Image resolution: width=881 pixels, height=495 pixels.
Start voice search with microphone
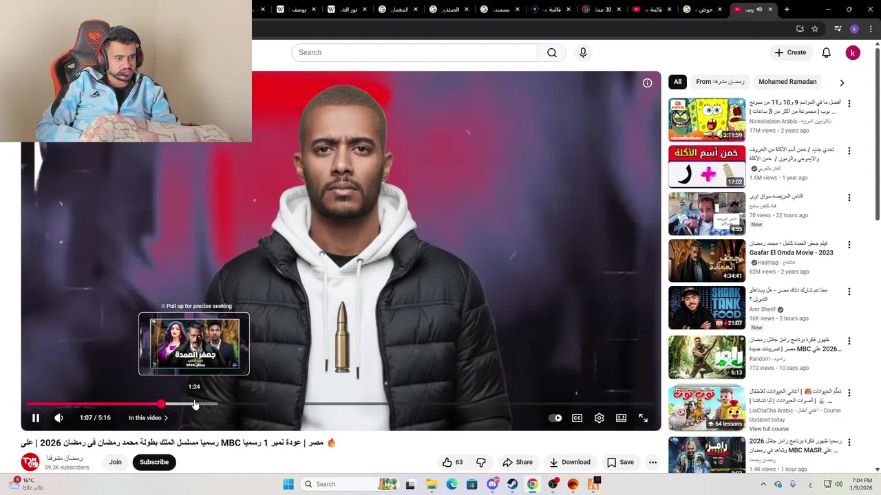(583, 53)
